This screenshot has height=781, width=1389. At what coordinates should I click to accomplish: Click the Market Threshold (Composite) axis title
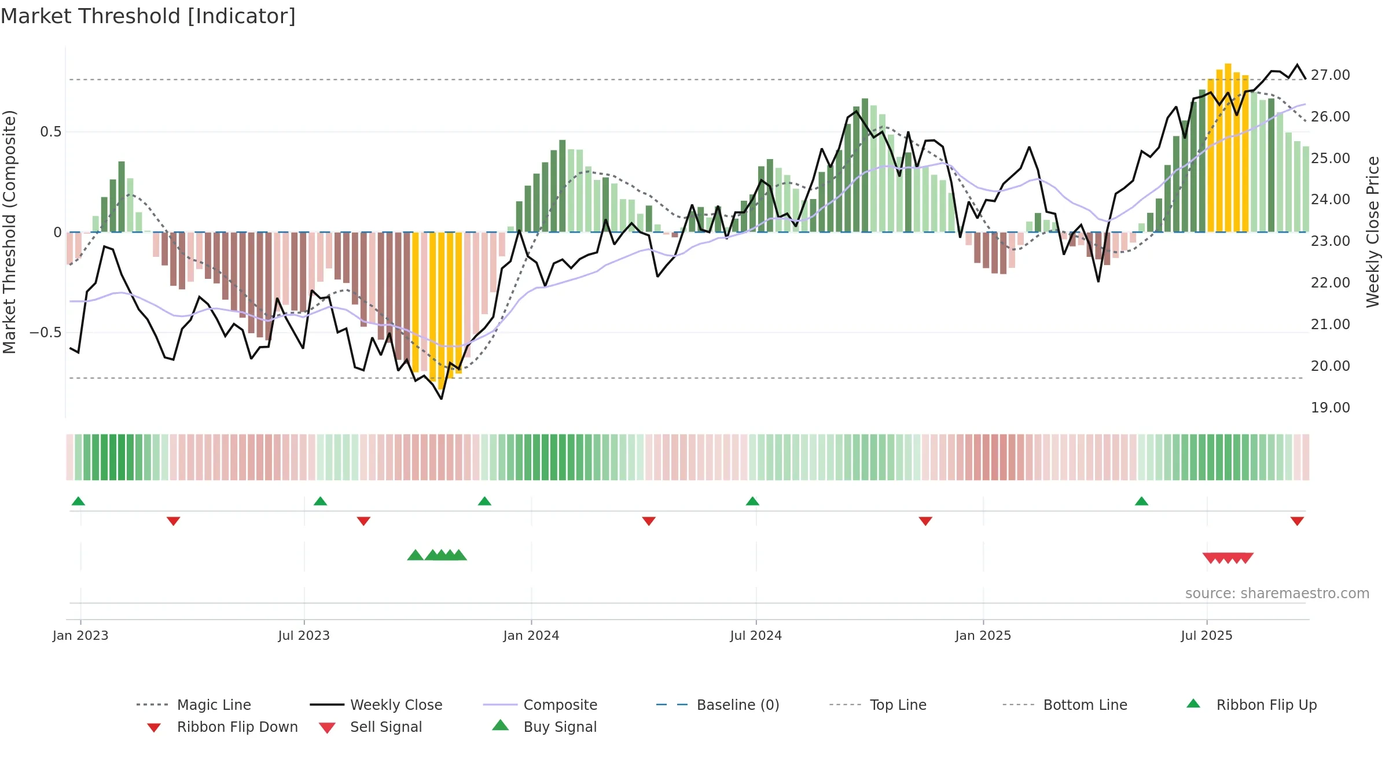pyautogui.click(x=9, y=231)
